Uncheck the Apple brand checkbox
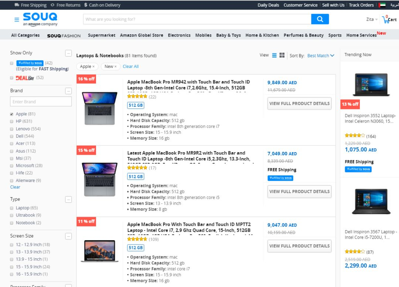This screenshot has height=287, width=399. click(12, 114)
